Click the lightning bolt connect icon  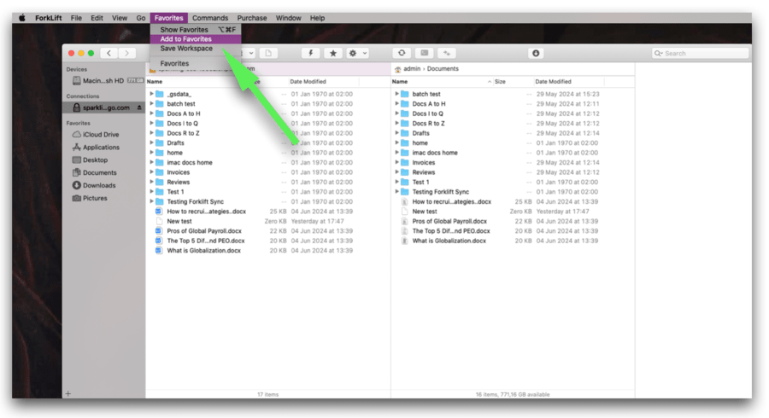click(x=310, y=53)
